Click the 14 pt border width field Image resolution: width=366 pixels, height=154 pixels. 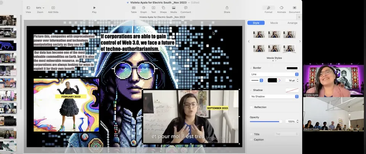291,80
